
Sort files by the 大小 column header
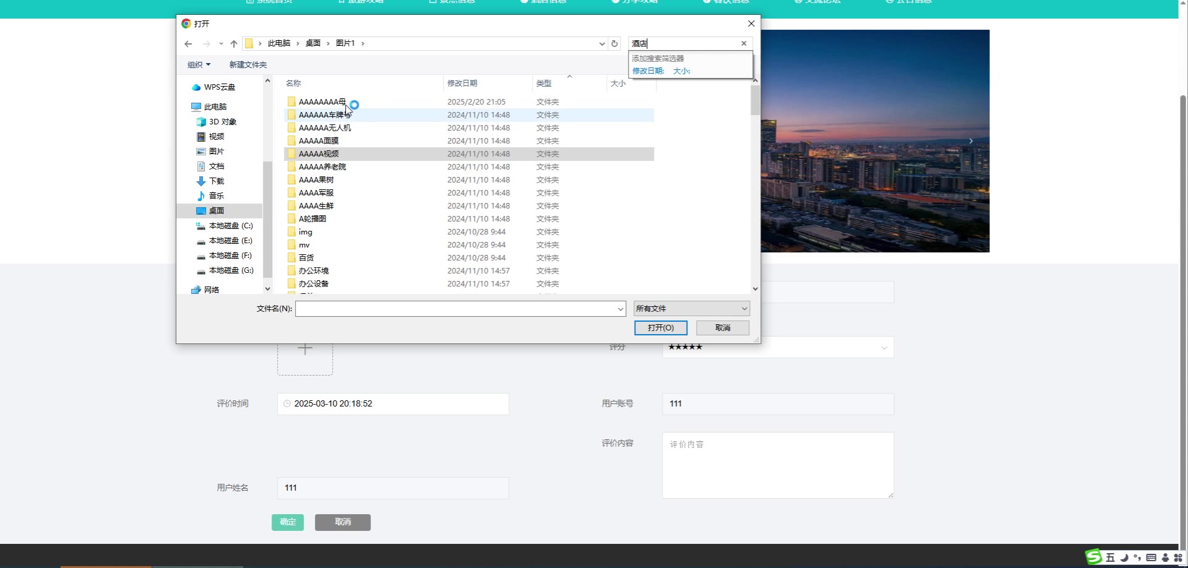(618, 84)
